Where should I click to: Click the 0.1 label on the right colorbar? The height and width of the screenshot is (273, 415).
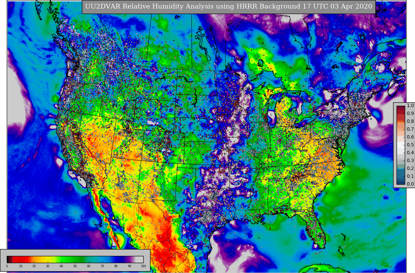click(410, 176)
